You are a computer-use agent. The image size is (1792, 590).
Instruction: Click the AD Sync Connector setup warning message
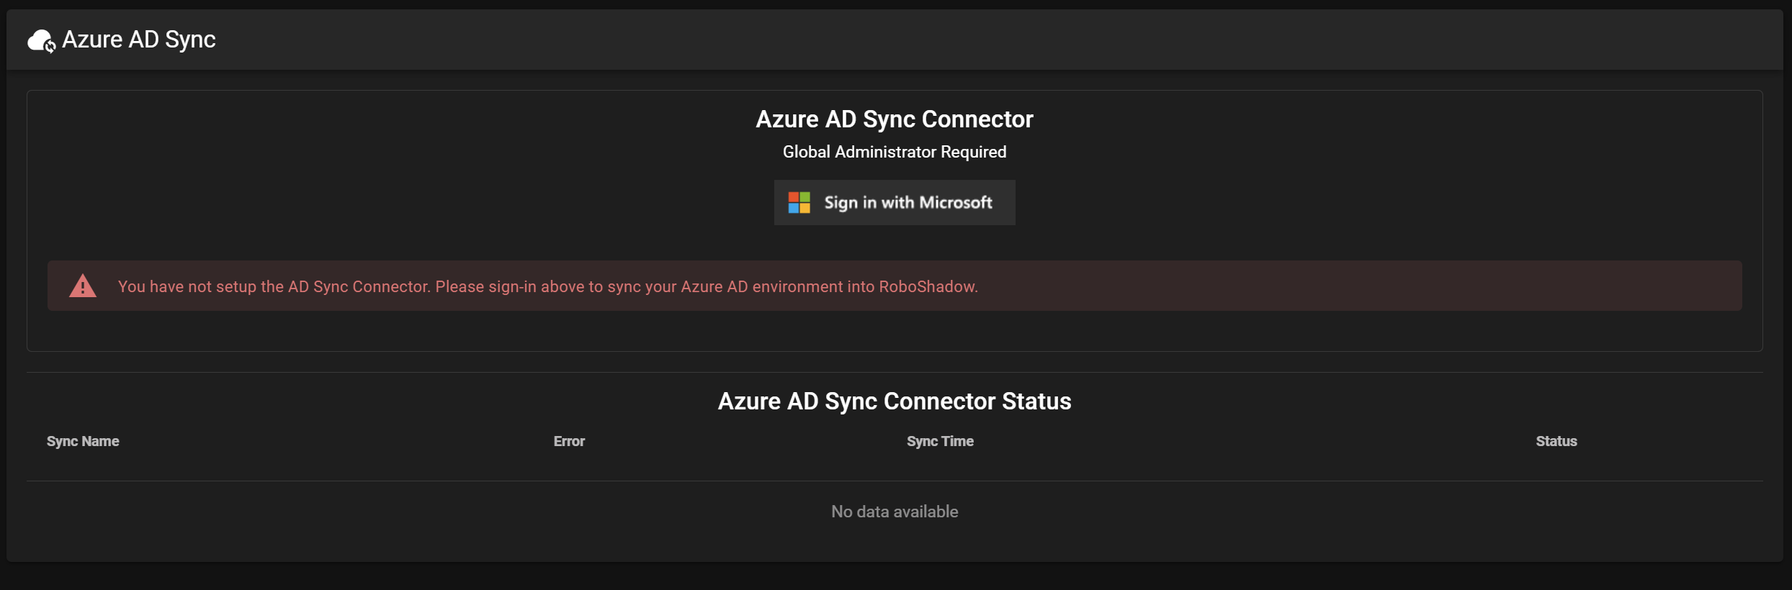point(547,286)
